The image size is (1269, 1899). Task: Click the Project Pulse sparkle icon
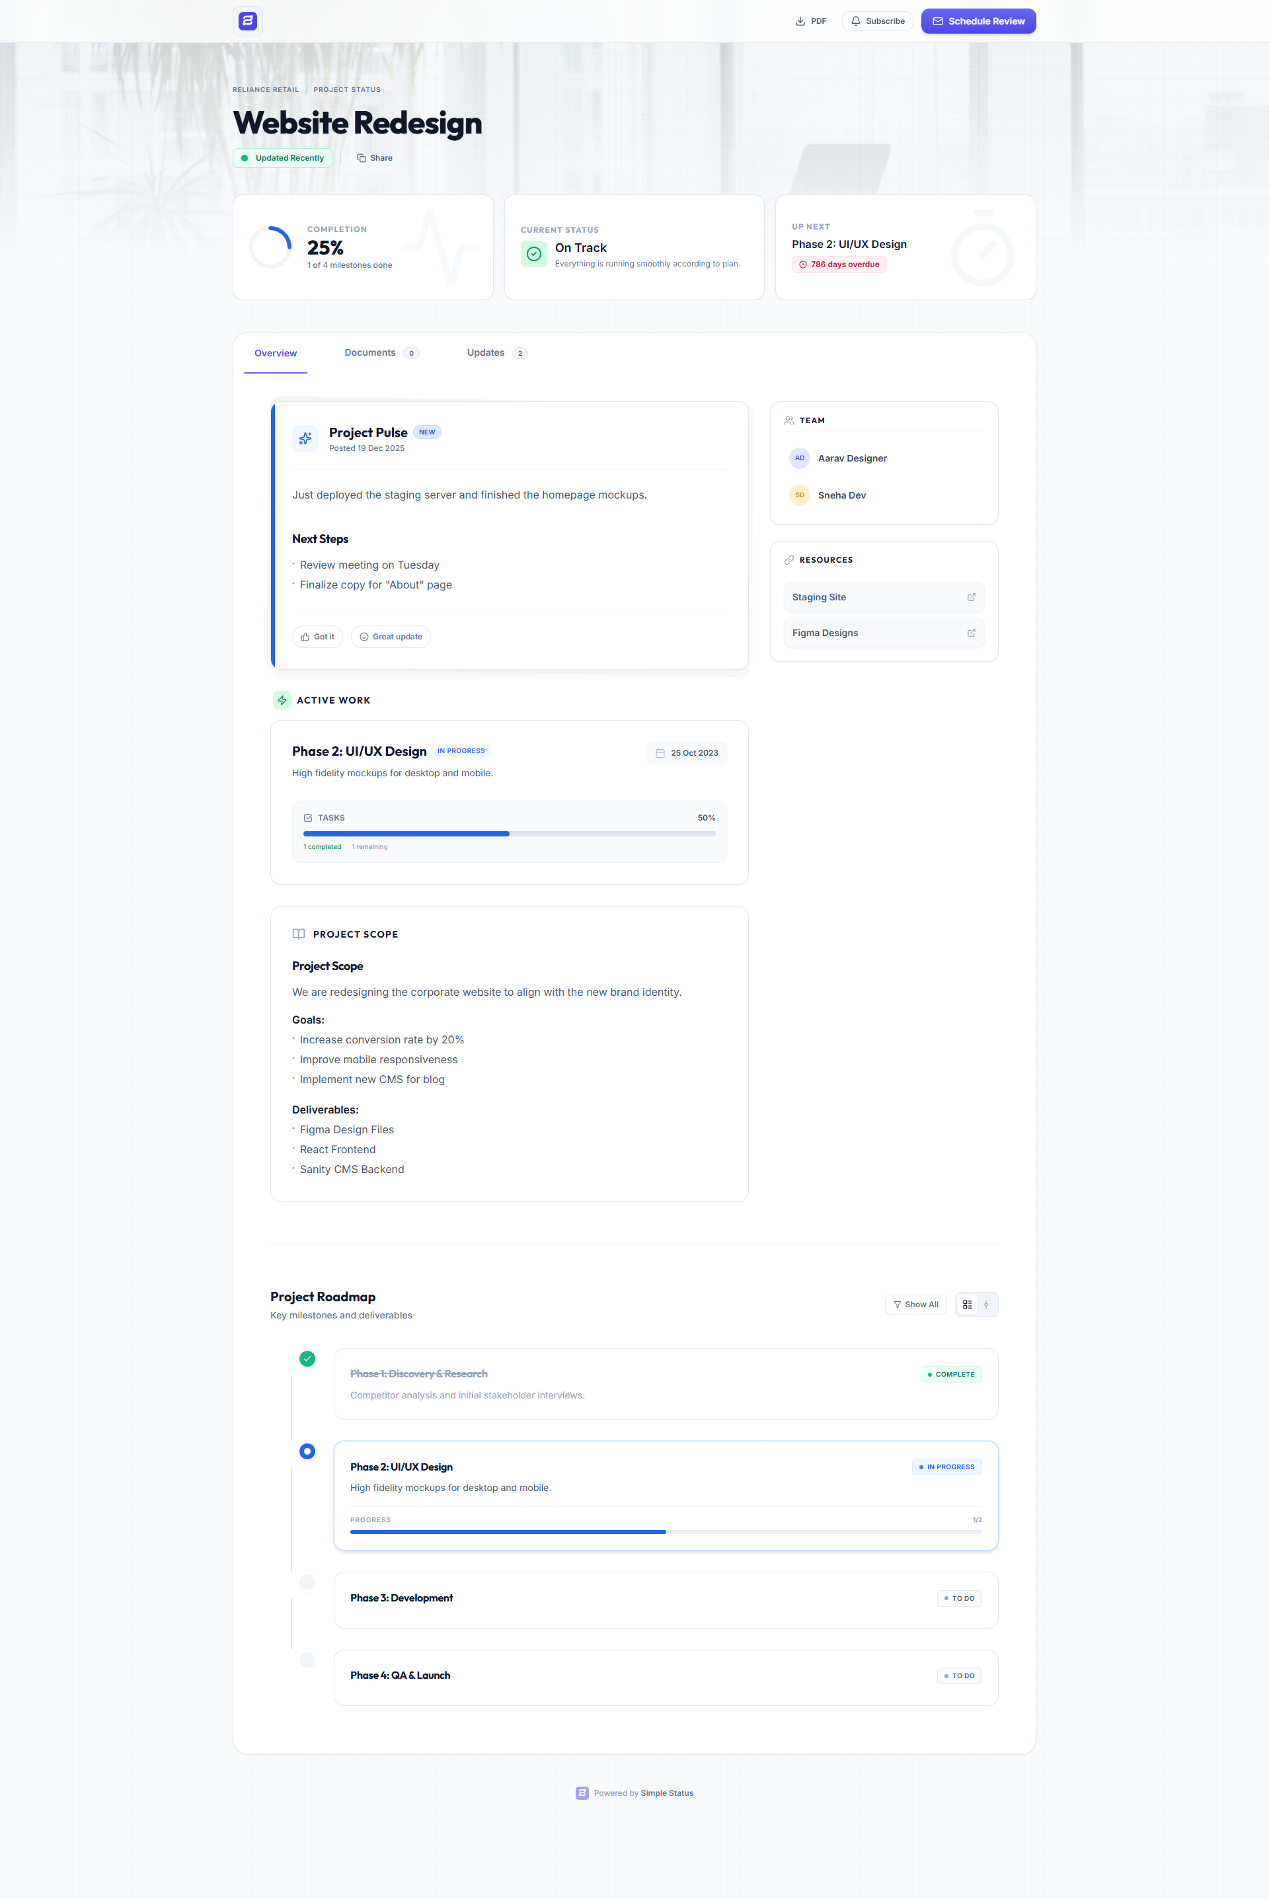(305, 438)
